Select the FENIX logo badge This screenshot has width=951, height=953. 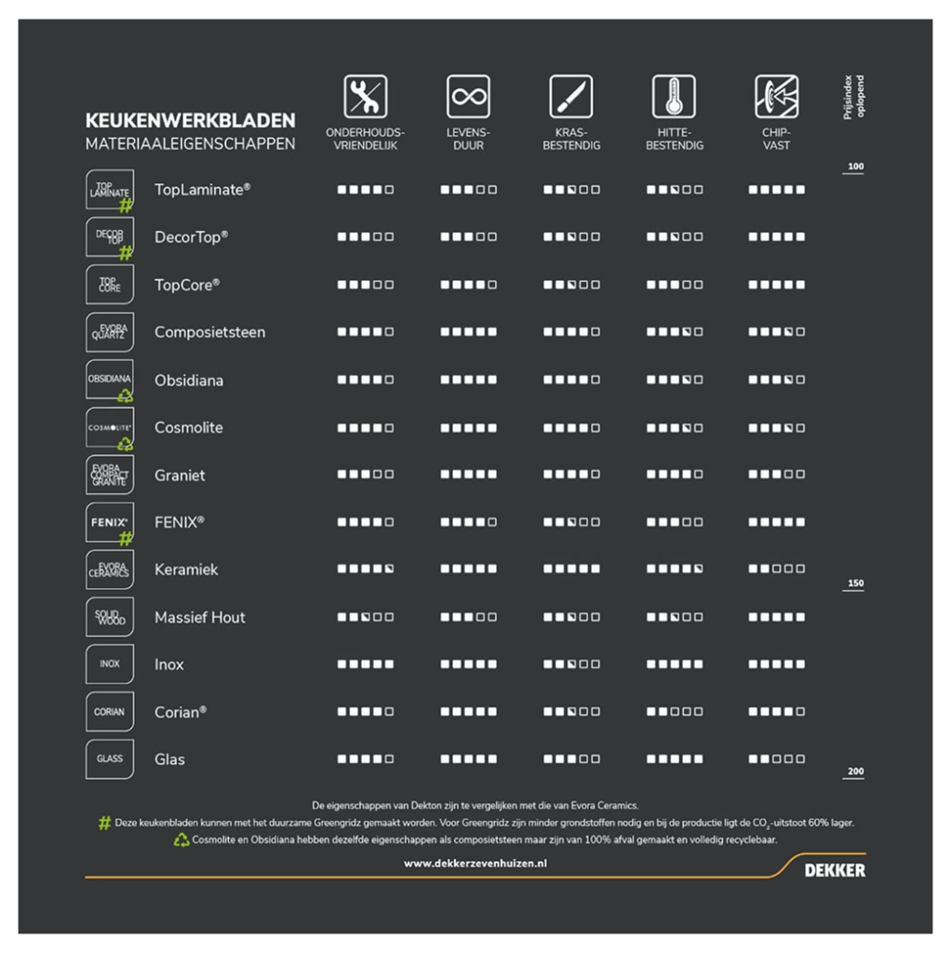pyautogui.click(x=110, y=522)
